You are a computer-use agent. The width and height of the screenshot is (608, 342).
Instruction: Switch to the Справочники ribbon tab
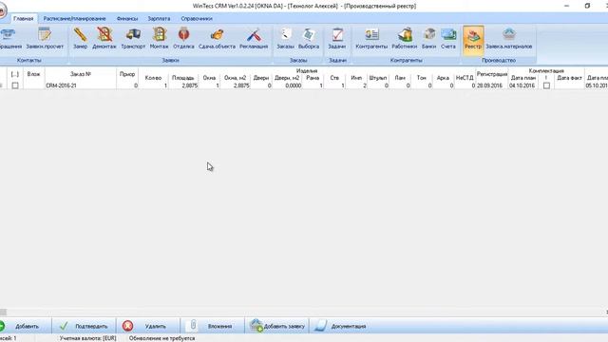[197, 18]
